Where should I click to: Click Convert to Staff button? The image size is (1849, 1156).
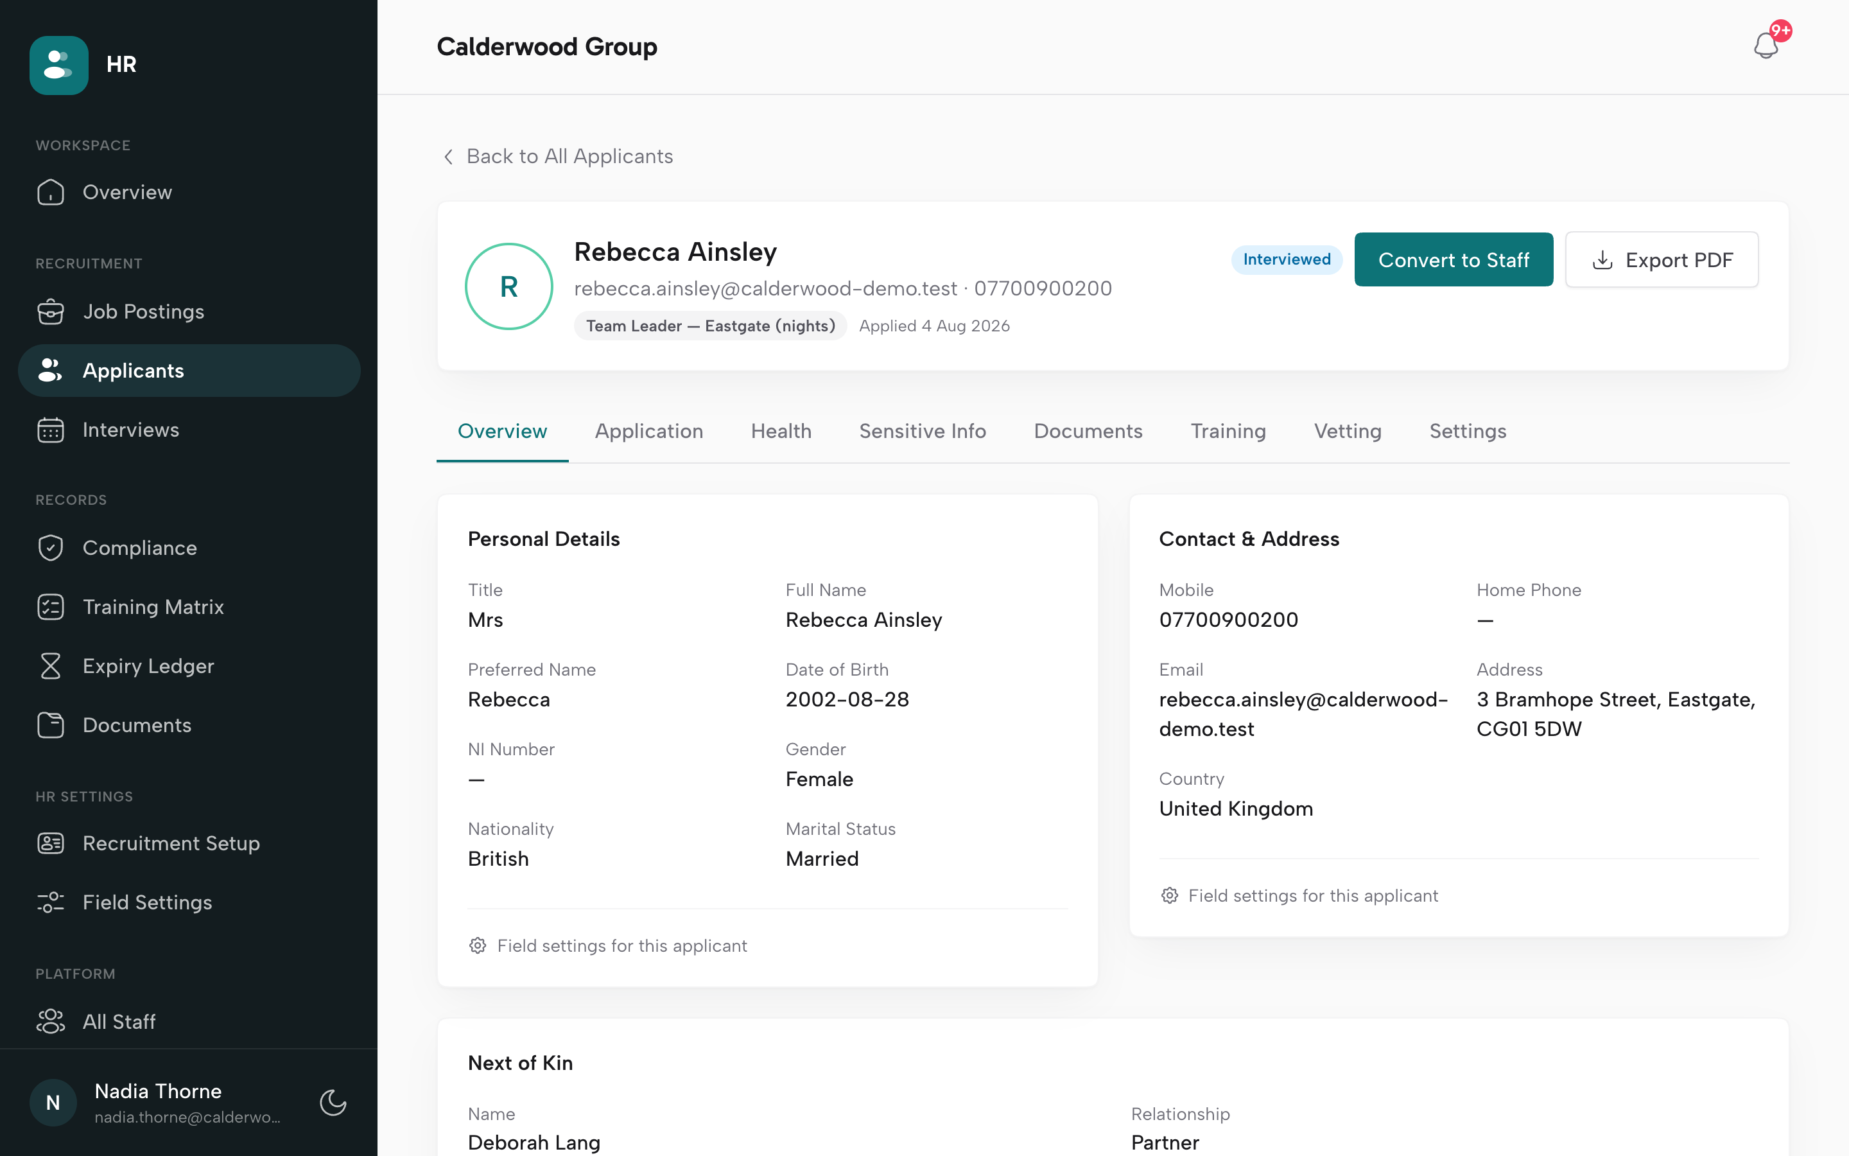click(x=1454, y=260)
